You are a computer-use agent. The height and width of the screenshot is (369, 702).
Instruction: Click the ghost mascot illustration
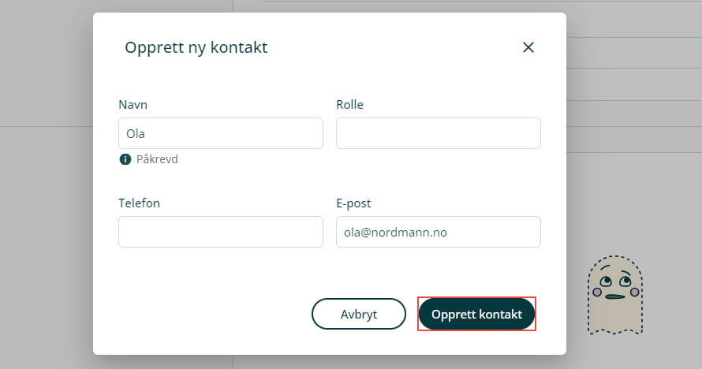(615, 296)
